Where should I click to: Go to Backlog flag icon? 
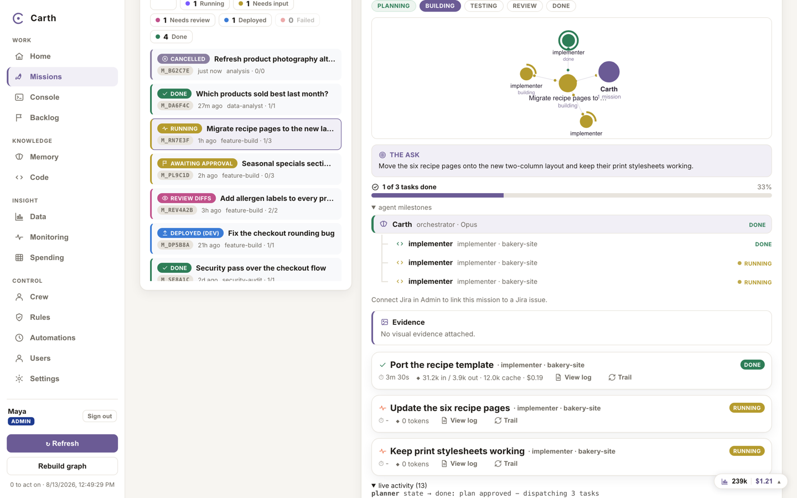pos(19,118)
